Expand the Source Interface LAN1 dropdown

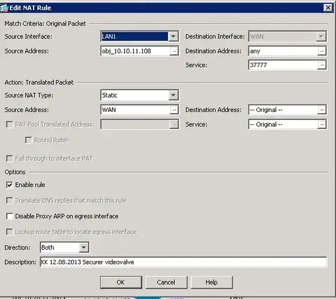coord(173,37)
